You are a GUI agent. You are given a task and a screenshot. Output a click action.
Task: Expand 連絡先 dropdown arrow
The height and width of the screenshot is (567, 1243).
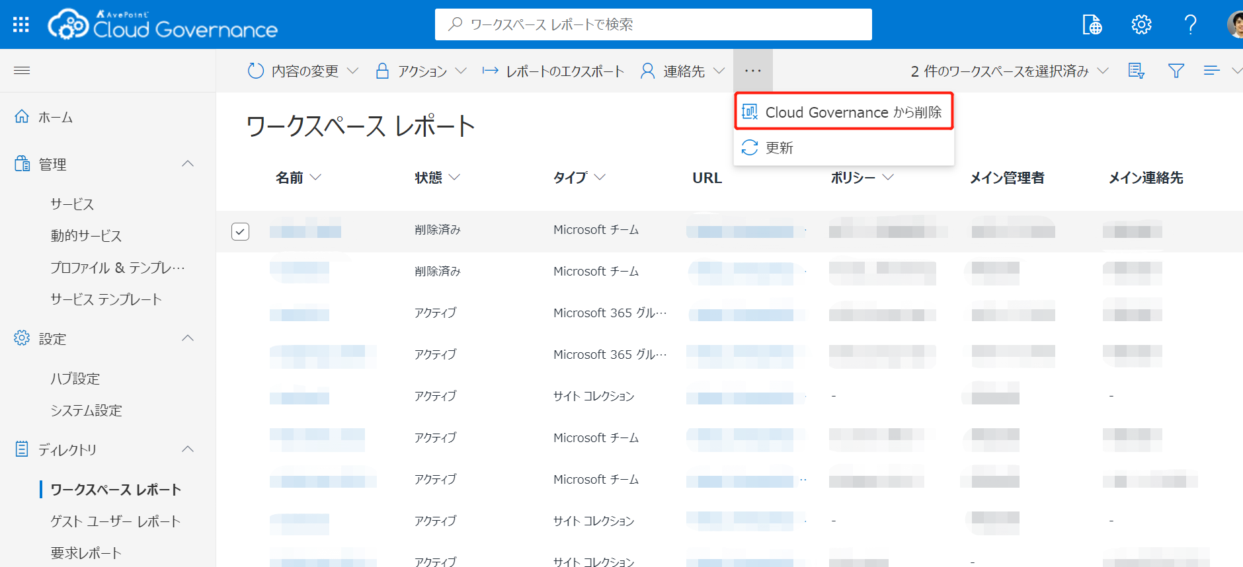pyautogui.click(x=719, y=71)
